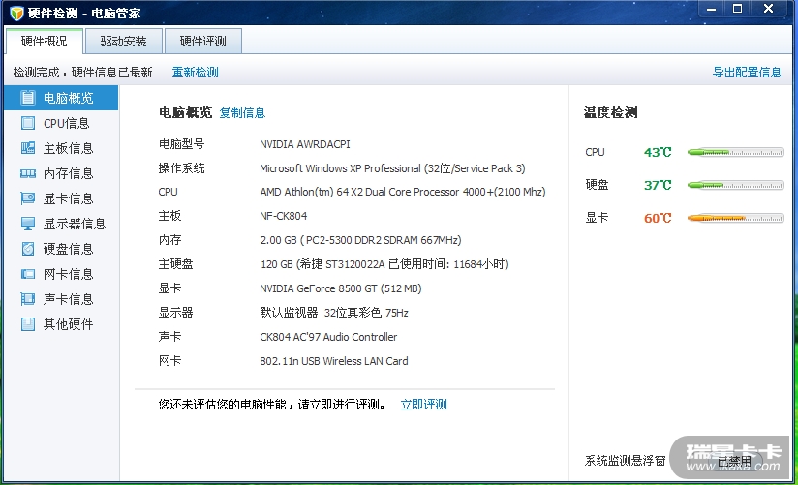Open 显卡信息 in the sidebar
798x485 pixels.
click(x=61, y=198)
